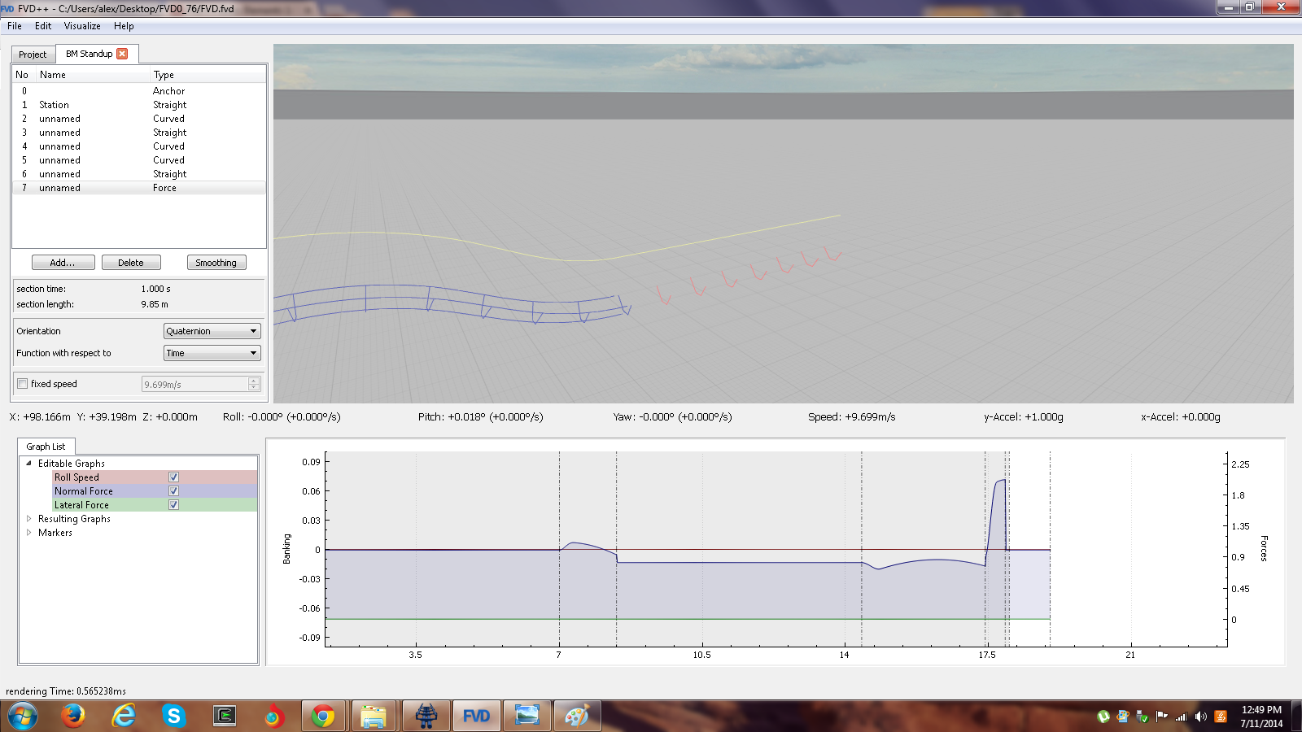Expand the Resulting Graphs tree node
This screenshot has height=732, width=1302.
[x=29, y=519]
